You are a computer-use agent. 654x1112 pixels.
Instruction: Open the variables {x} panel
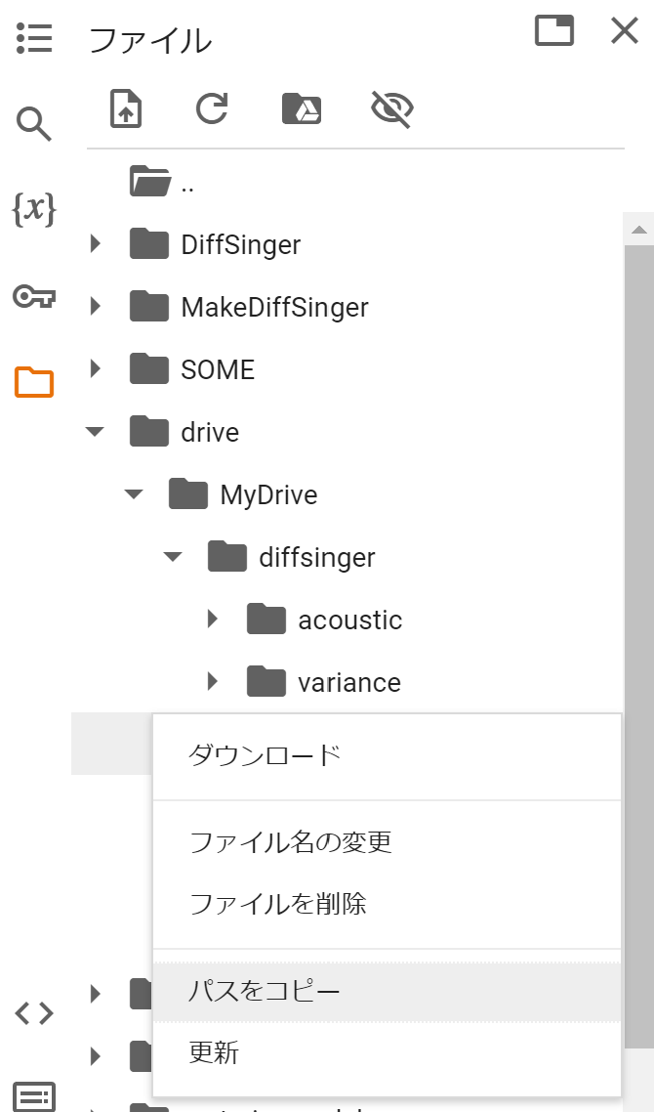click(34, 209)
